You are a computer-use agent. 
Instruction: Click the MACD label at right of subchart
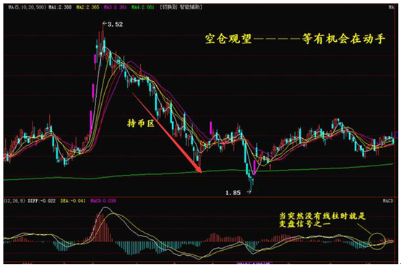[388, 201]
